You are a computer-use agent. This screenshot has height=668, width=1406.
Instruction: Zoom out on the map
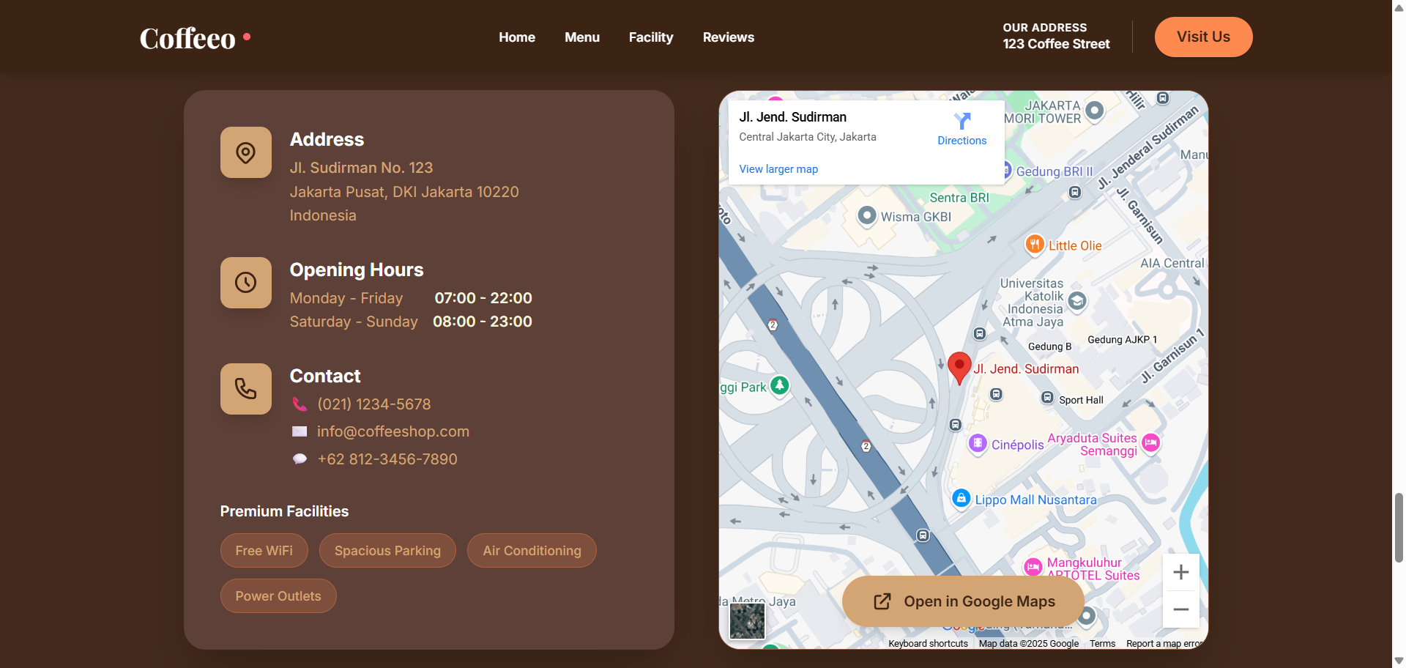(x=1180, y=609)
